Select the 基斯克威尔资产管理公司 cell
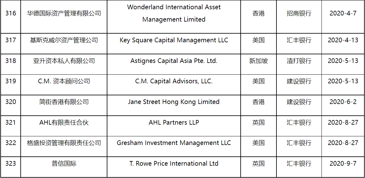The height and width of the screenshot is (178, 365). click(x=64, y=44)
